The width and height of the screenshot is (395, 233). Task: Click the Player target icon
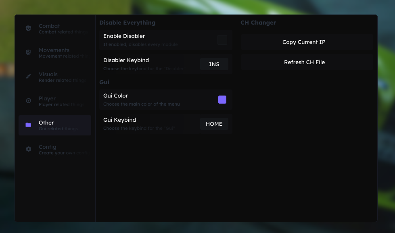tap(28, 101)
